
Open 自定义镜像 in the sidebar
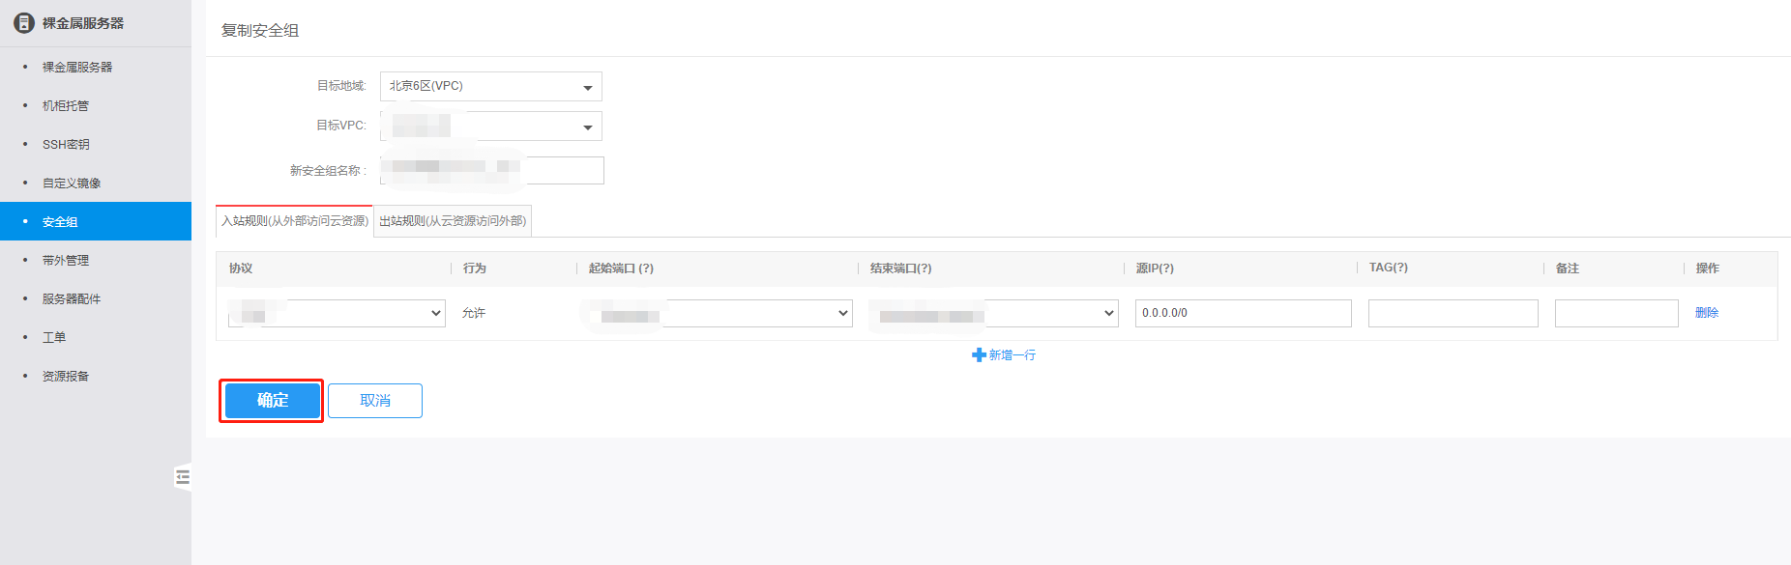[72, 183]
